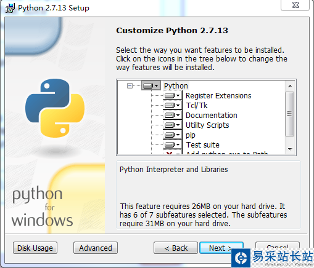The height and width of the screenshot is (268, 314).
Task: Click feature tree scrollbar down arrow
Action: pyautogui.click(x=290, y=149)
